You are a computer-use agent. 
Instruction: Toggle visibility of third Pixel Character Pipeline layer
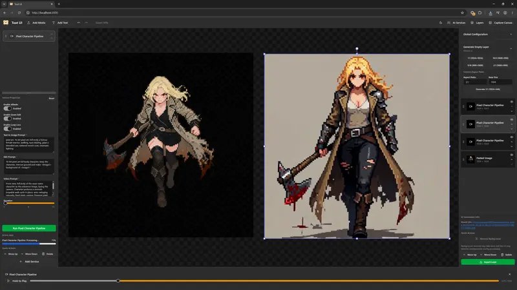pyautogui.click(x=512, y=137)
